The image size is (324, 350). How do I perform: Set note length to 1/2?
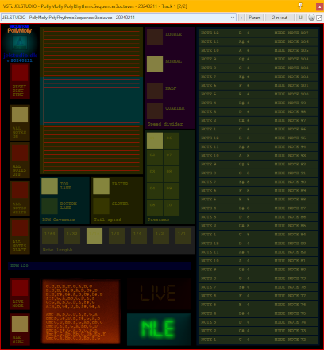(x=161, y=236)
